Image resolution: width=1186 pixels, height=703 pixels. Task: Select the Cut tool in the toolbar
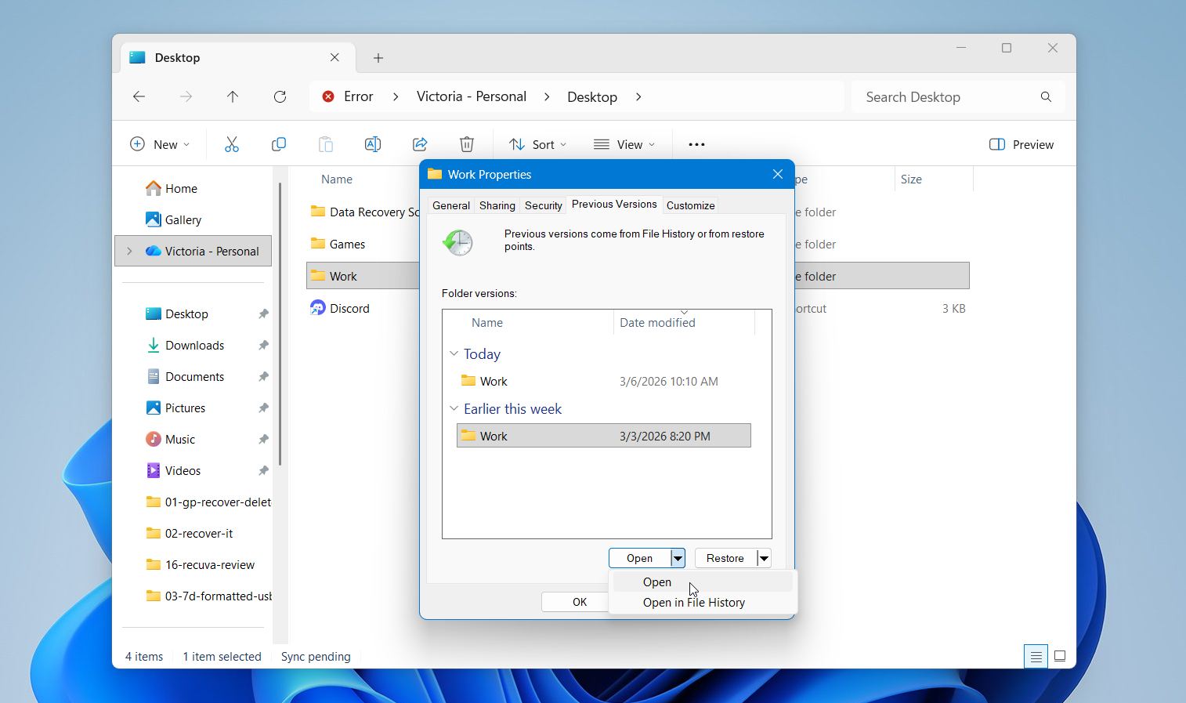(x=231, y=144)
